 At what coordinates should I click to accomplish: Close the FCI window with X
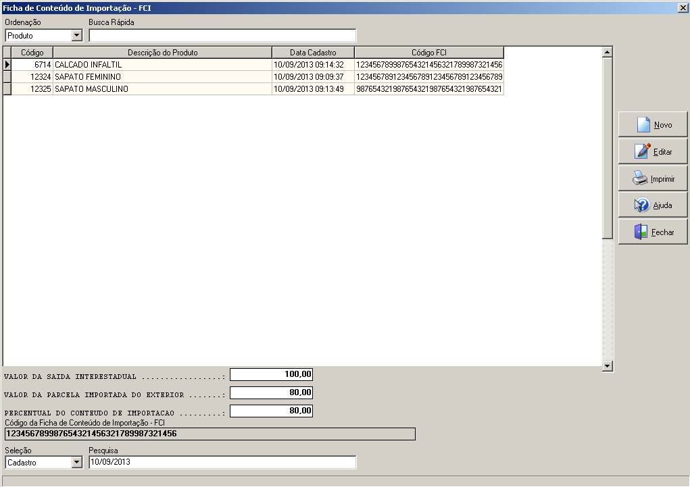point(683,8)
